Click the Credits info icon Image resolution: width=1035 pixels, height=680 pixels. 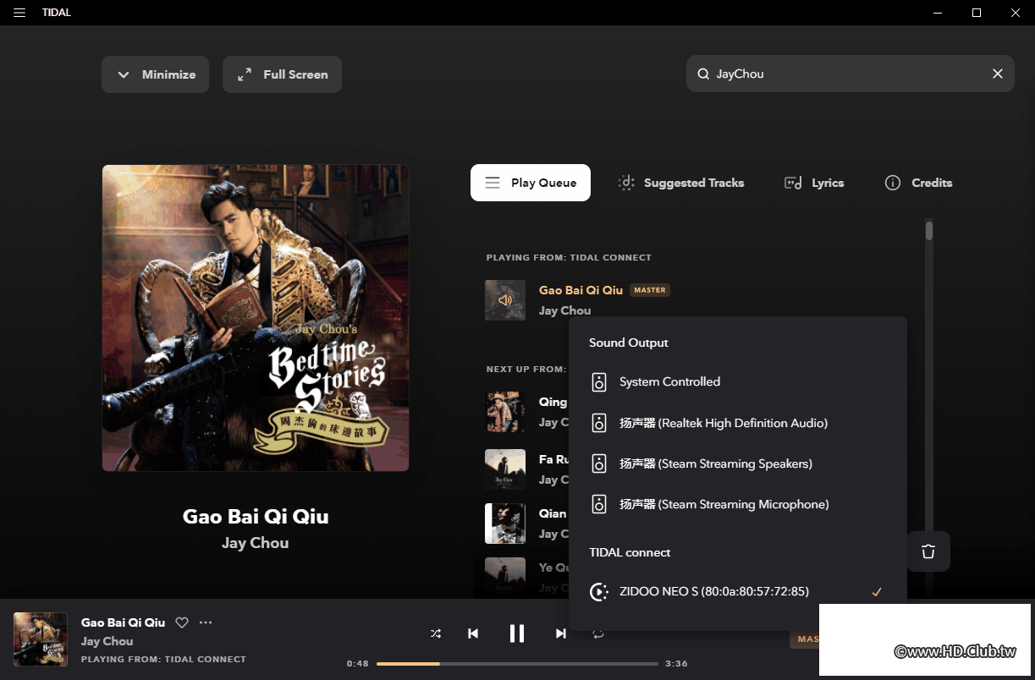point(893,183)
